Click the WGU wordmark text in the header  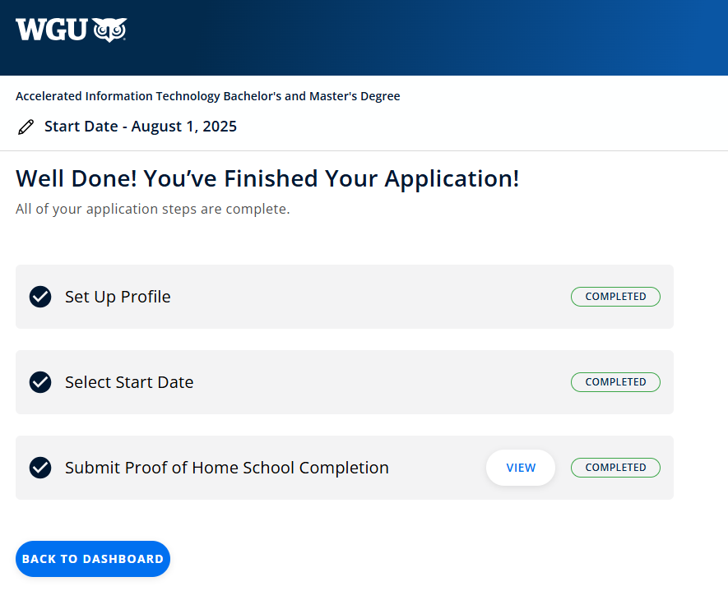(51, 30)
